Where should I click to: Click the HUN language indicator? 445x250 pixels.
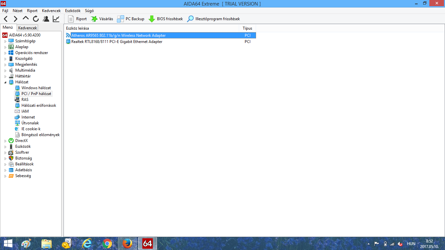[x=411, y=244]
